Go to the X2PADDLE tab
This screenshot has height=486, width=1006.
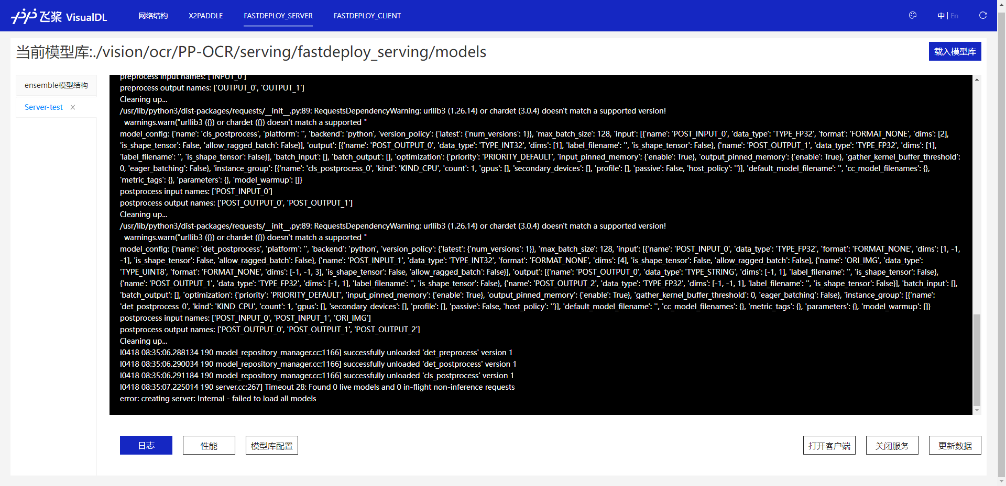tap(206, 16)
